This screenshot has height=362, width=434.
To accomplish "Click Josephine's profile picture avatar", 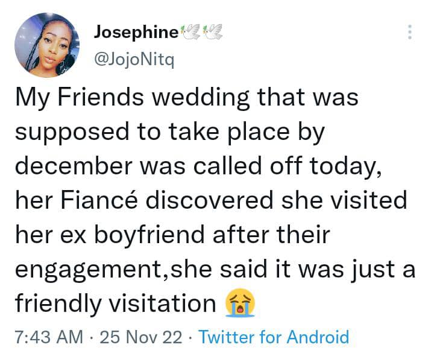I will (x=47, y=45).
